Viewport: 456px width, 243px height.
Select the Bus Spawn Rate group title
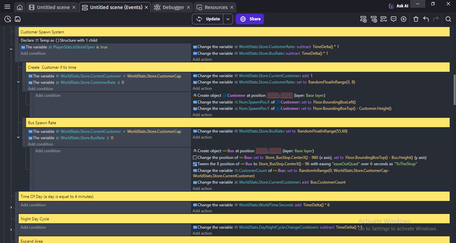click(42, 123)
